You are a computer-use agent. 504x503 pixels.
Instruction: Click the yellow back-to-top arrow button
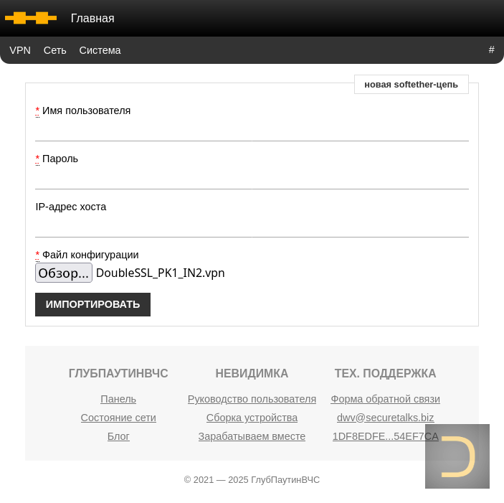click(457, 456)
